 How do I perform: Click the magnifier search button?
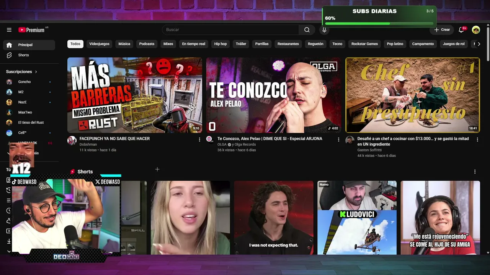(x=307, y=30)
